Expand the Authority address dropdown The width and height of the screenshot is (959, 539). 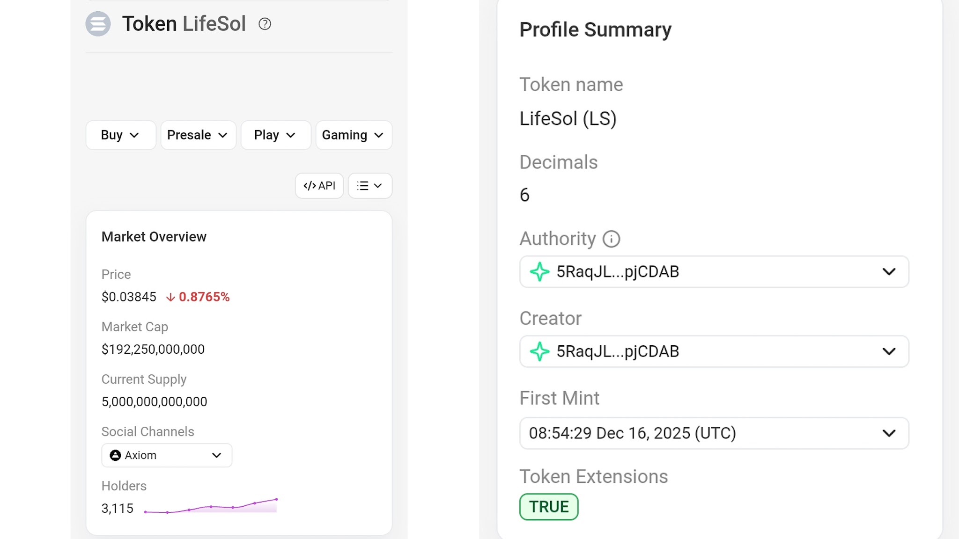click(889, 272)
